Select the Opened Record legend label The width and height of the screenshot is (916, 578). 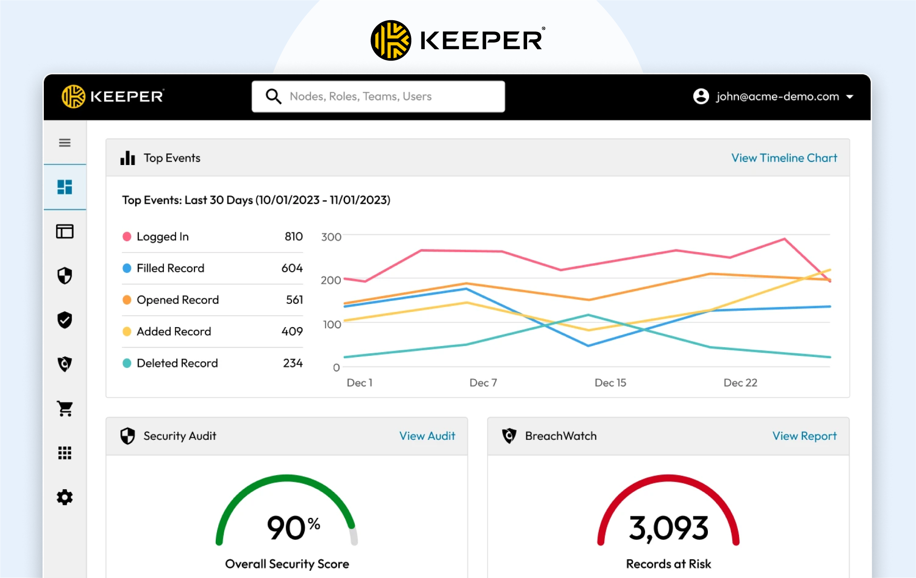pos(178,300)
